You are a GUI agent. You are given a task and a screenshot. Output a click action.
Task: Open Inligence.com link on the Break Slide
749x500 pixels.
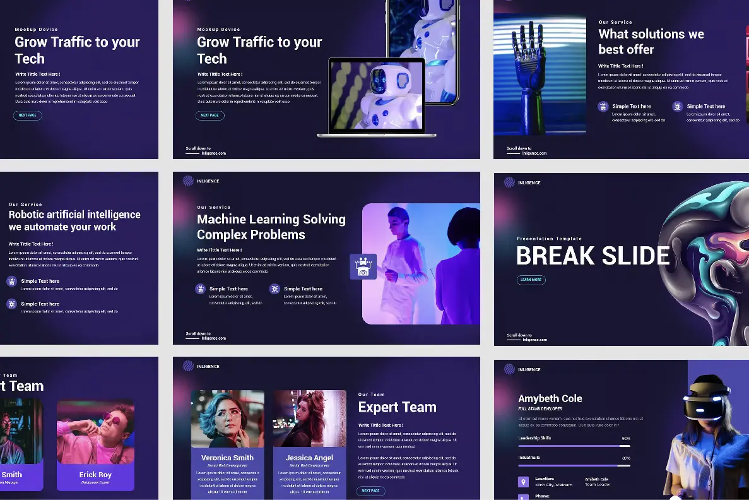(x=534, y=340)
